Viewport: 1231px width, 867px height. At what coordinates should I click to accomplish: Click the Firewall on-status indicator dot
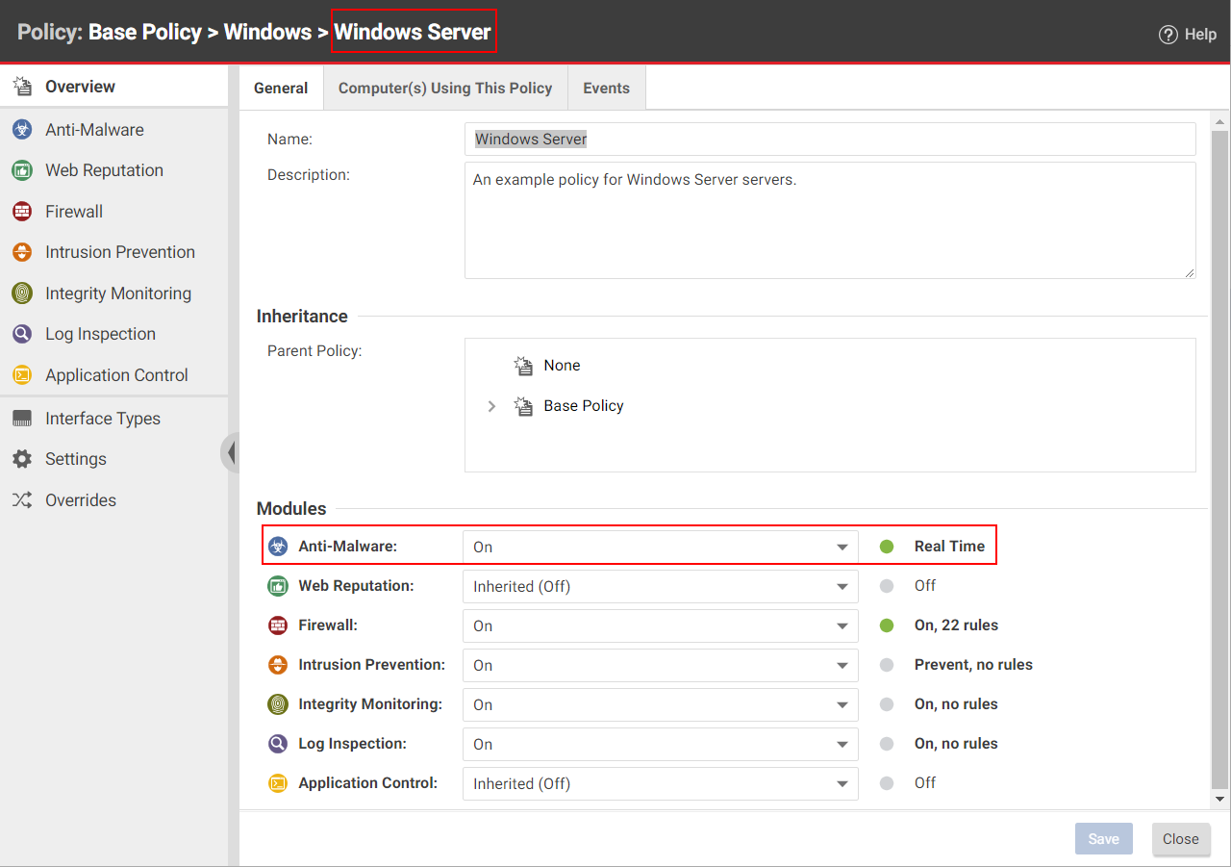point(886,625)
